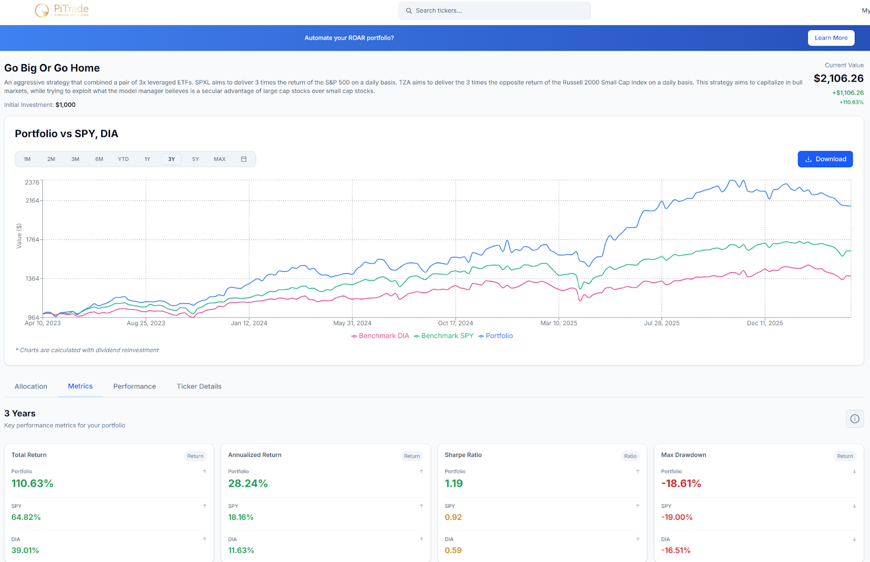This screenshot has width=870, height=562.
Task: Select the 5Y time range
Action: [195, 159]
